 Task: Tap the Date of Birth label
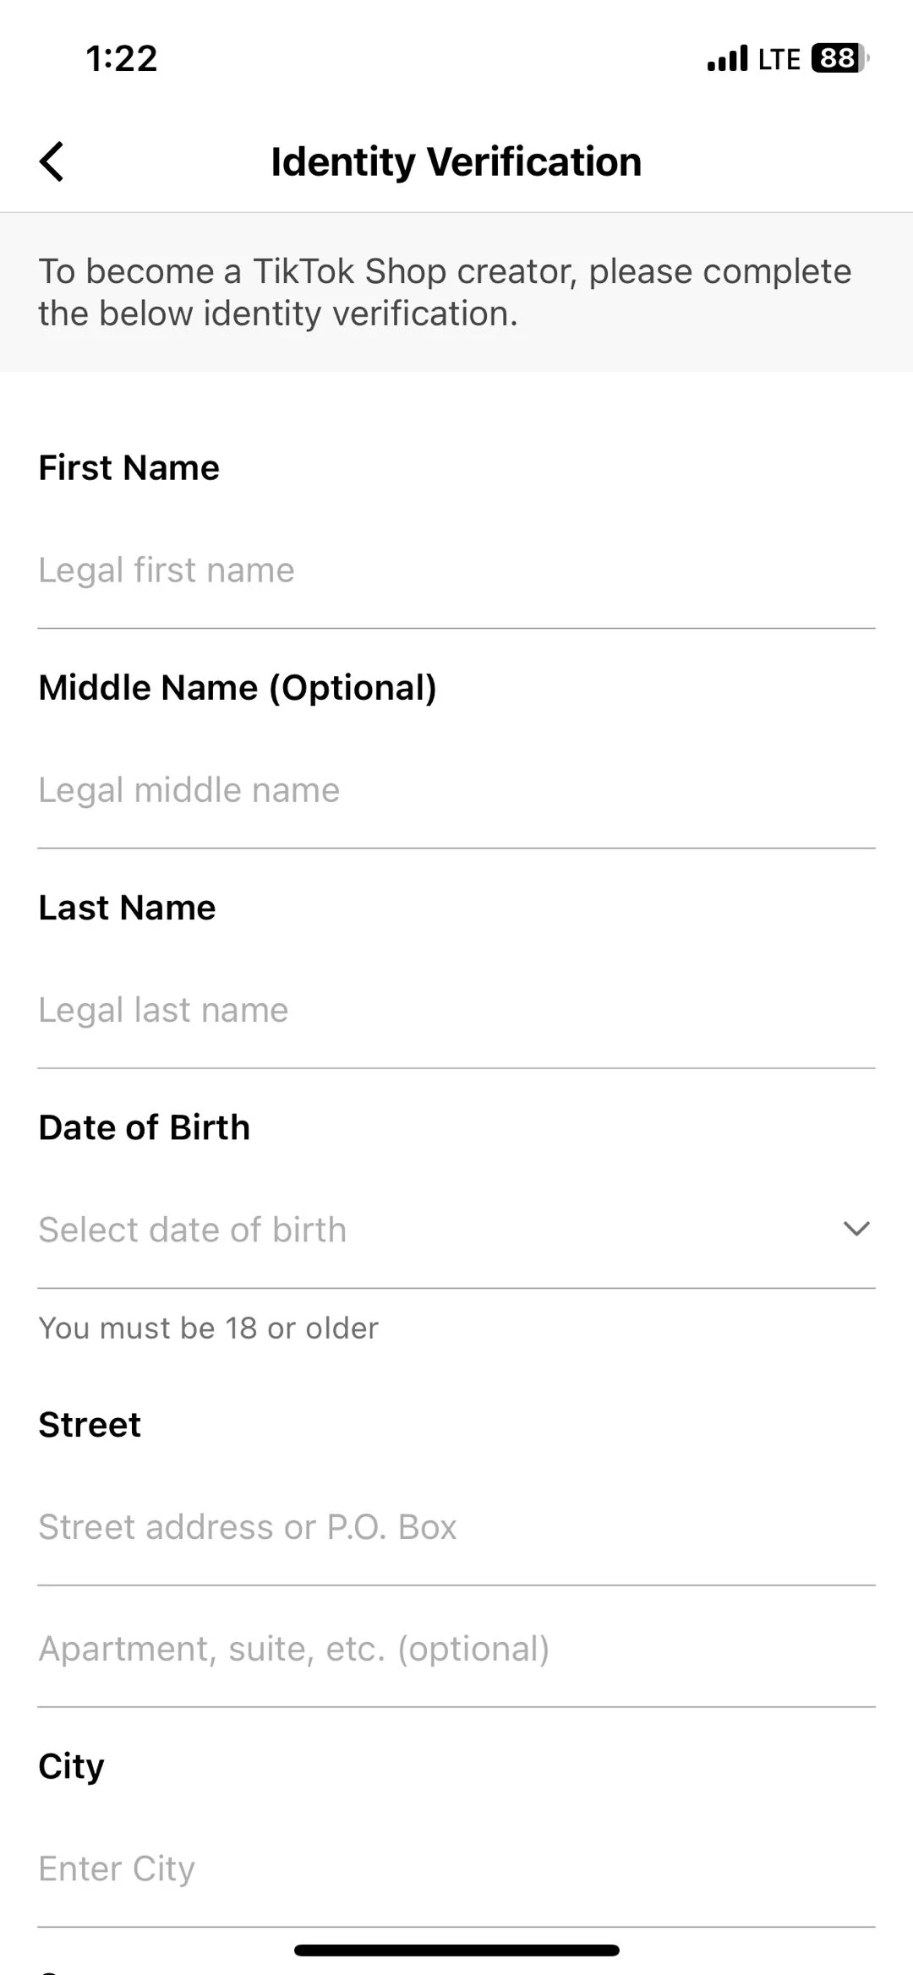pyautogui.click(x=145, y=1127)
